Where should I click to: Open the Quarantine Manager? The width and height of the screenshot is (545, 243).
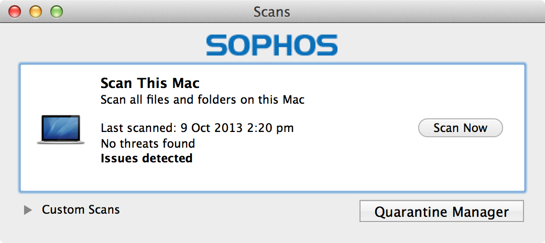click(441, 211)
